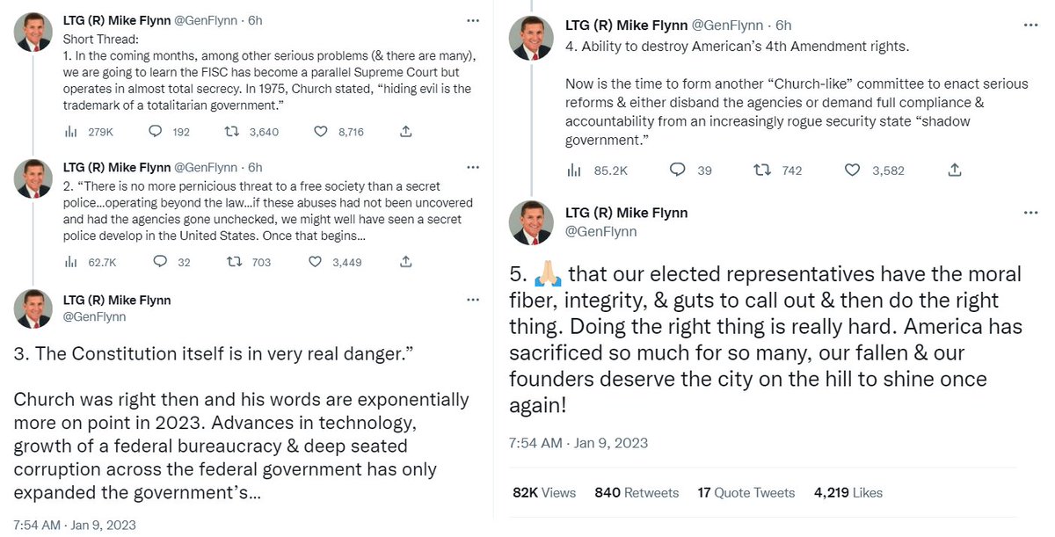Like the tweet with 8,716 likes
The image size is (1055, 537).
pyautogui.click(x=321, y=132)
